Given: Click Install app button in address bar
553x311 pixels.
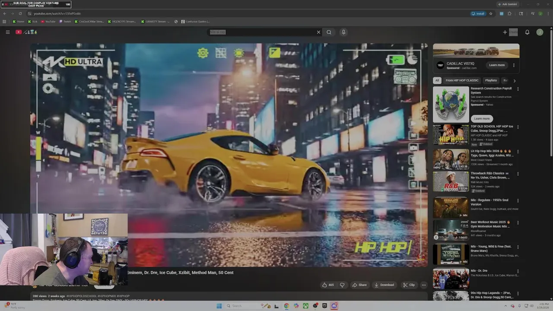Looking at the screenshot, I should point(478,13).
